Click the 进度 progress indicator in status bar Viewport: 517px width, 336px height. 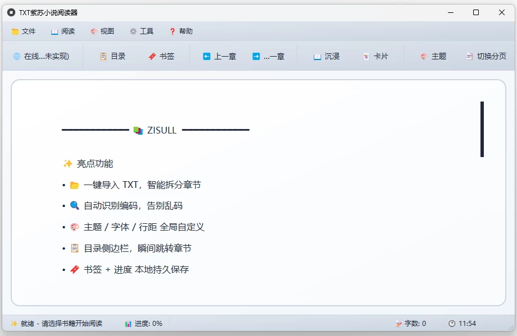(x=144, y=324)
